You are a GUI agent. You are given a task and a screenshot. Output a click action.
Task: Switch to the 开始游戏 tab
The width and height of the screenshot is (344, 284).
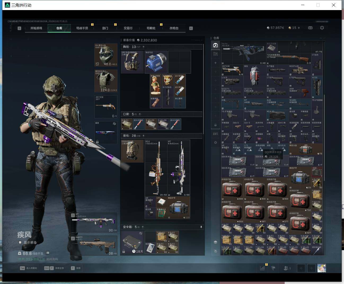pos(36,28)
